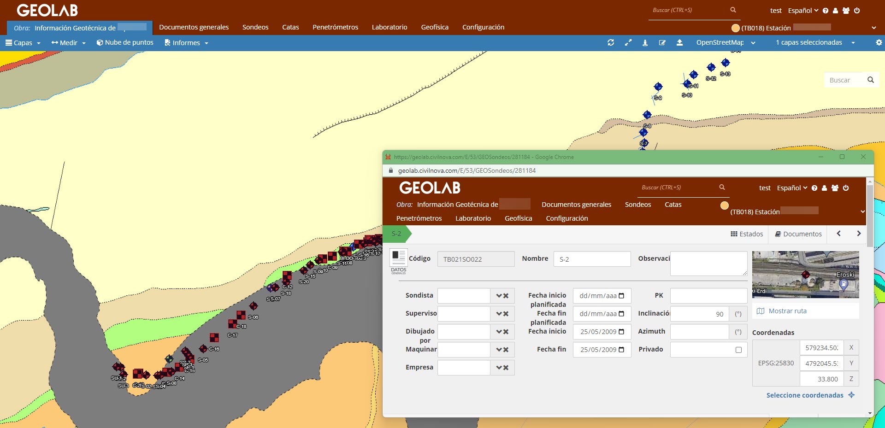This screenshot has height=428, width=885.
Task: Open the Geofísica menu in main window
Action: pyautogui.click(x=435, y=27)
